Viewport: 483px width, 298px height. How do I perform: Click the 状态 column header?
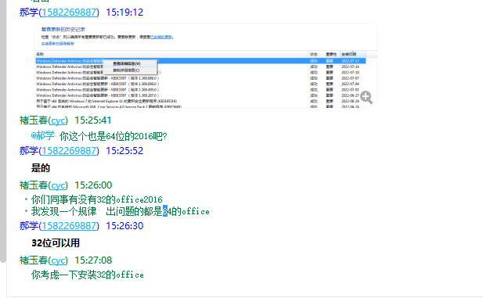tap(314, 54)
